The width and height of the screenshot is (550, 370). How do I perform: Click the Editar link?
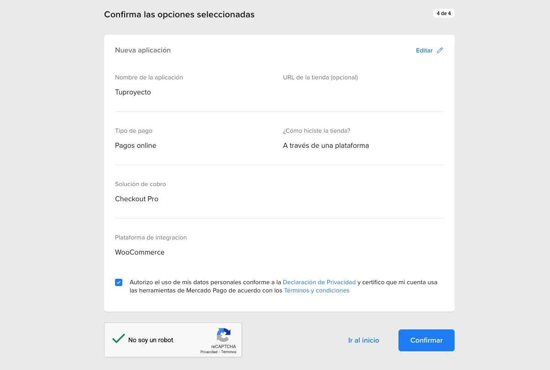[x=424, y=51]
